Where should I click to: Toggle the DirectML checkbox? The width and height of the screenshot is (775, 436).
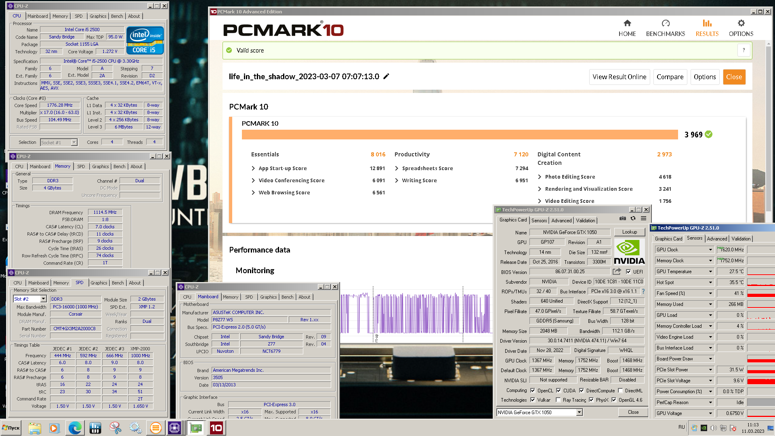[x=620, y=390]
